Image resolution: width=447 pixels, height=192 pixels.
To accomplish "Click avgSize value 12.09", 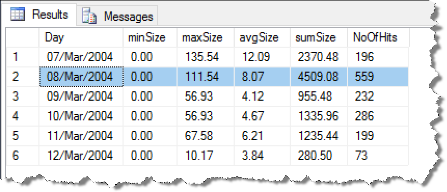I will tap(262, 57).
